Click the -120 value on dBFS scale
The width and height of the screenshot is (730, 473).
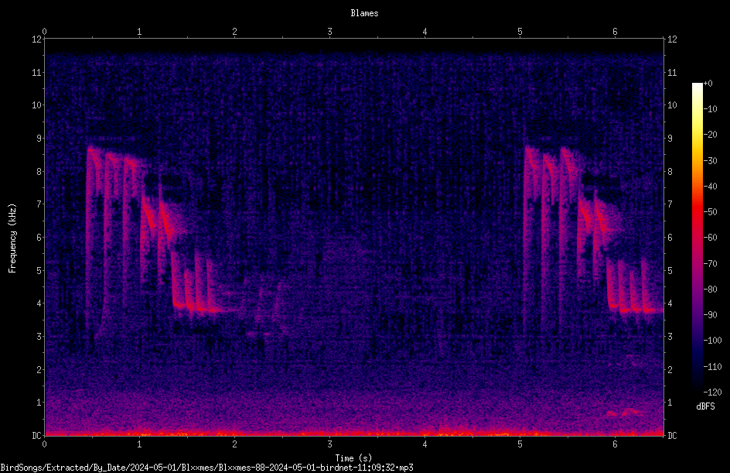(x=712, y=392)
